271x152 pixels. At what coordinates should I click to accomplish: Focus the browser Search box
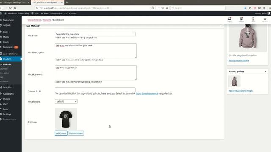[198, 8]
